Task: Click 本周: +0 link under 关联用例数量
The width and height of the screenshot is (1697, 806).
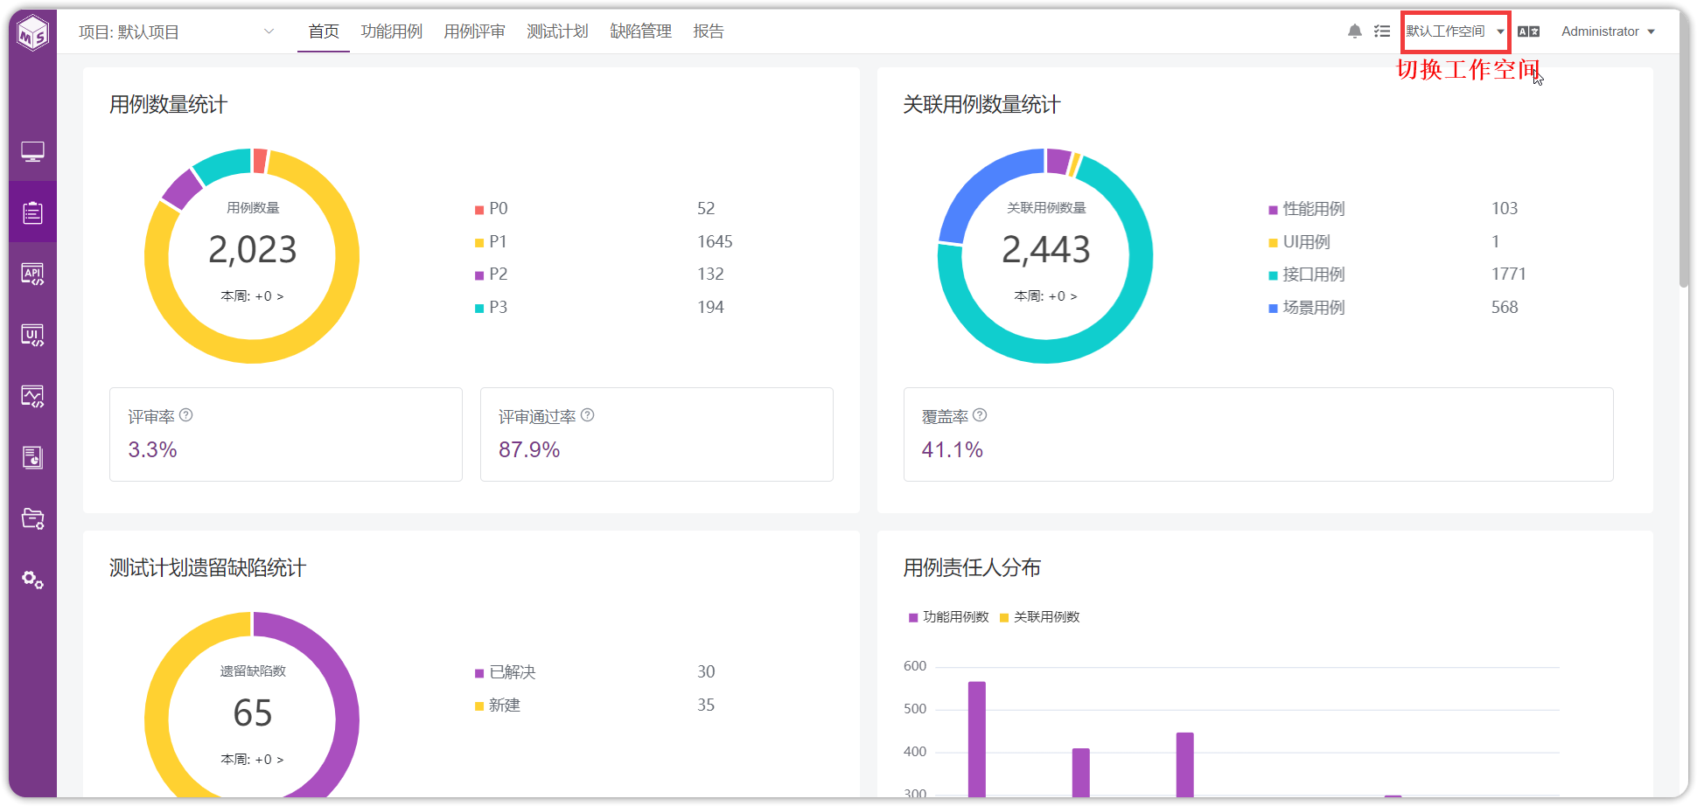Action: [x=1045, y=296]
